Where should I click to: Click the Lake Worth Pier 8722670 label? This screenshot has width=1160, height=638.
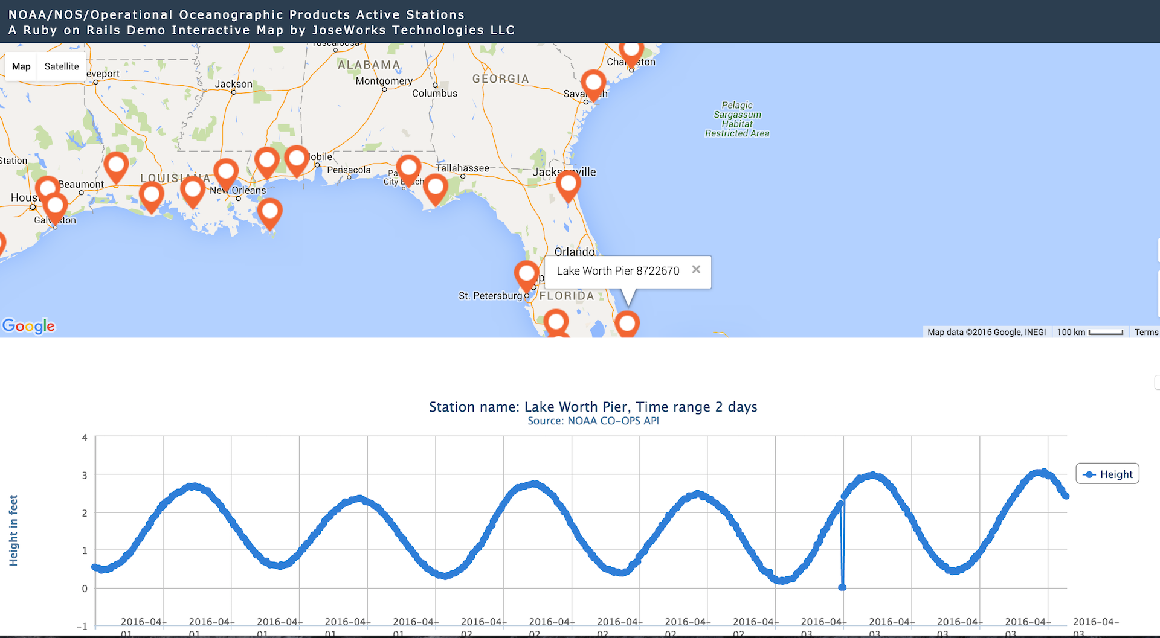click(618, 271)
